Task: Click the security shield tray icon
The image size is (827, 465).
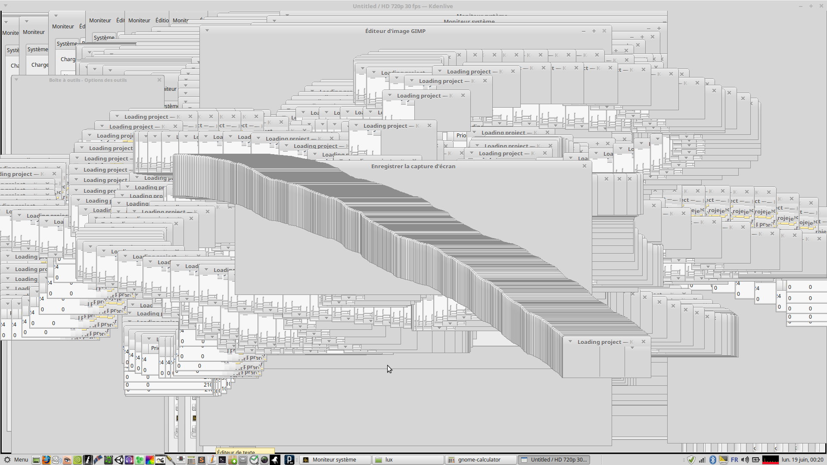Action: (x=691, y=460)
